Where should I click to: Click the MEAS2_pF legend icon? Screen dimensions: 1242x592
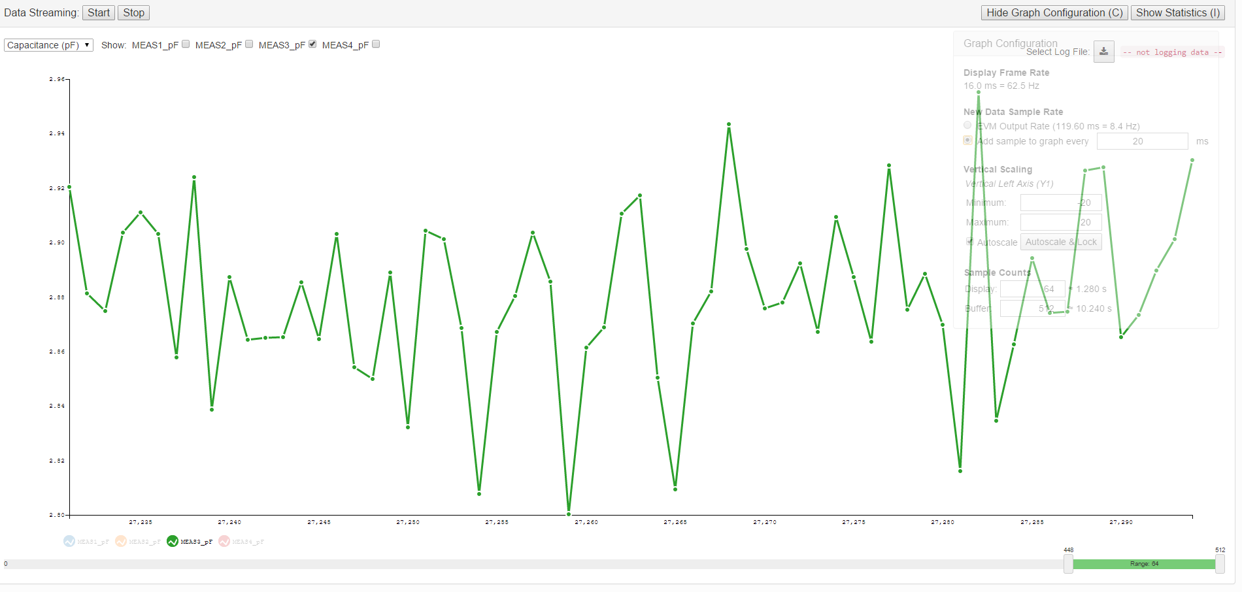tap(121, 541)
